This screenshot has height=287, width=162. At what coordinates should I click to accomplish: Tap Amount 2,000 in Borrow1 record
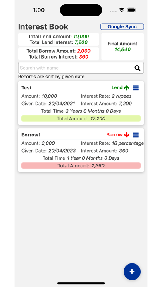point(38,143)
